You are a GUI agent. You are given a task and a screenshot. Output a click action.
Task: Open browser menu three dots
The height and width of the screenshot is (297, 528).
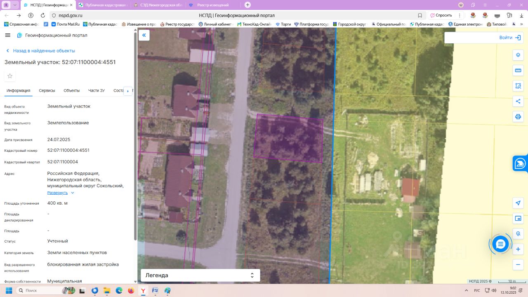tap(460, 15)
